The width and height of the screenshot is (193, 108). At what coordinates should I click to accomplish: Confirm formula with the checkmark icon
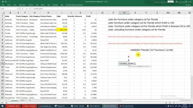pos(26,9)
